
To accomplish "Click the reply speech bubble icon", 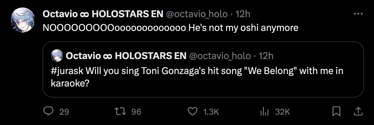I will point(48,112).
